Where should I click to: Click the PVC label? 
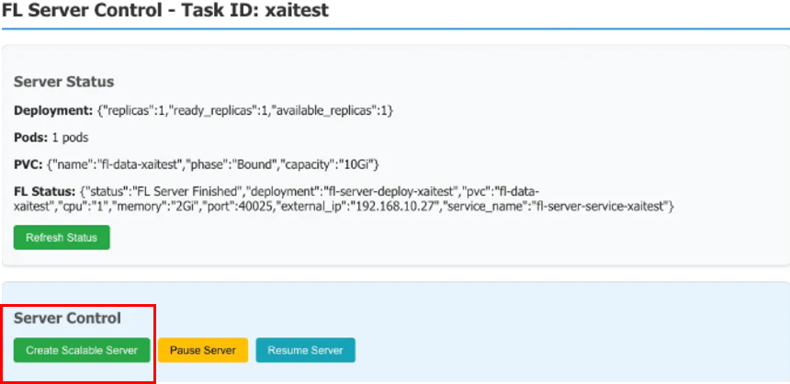[28, 164]
